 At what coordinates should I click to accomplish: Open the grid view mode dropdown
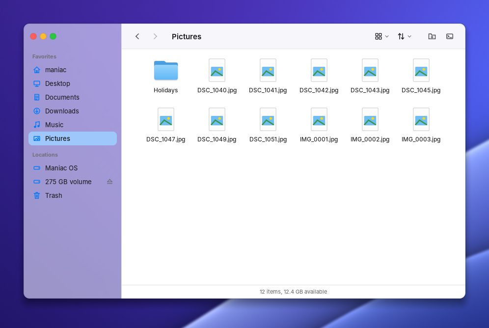click(381, 36)
